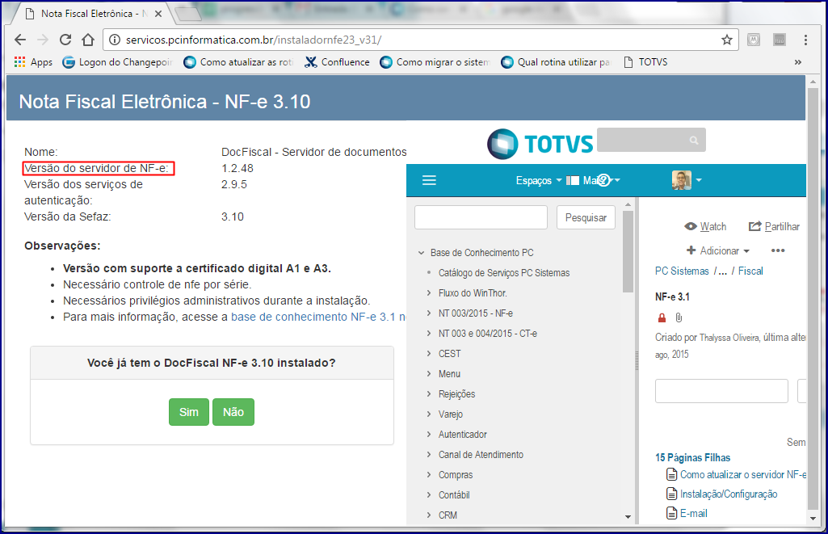Open the browser home page icon

point(88,40)
